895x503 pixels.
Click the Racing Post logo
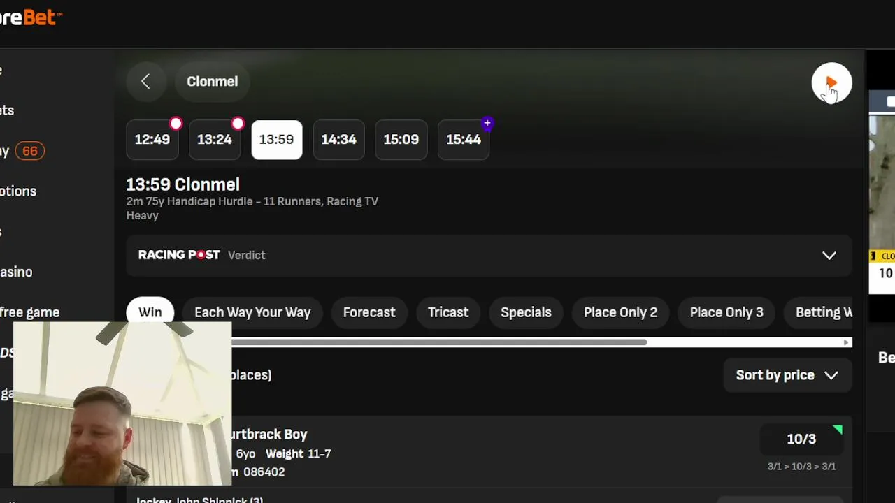point(179,255)
